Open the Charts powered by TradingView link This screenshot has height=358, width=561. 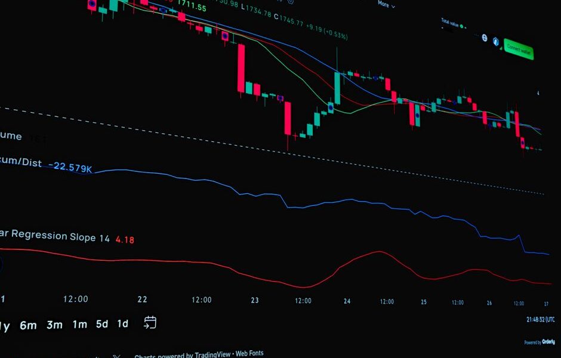point(183,355)
